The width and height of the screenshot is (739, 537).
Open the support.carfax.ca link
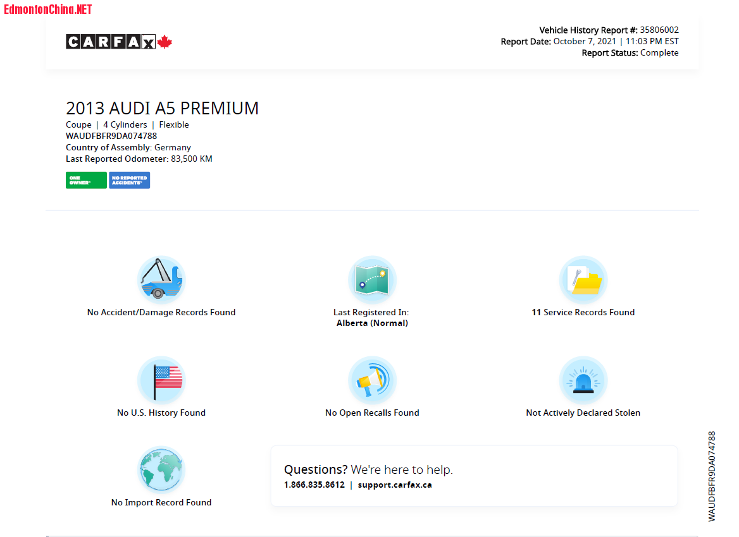395,485
